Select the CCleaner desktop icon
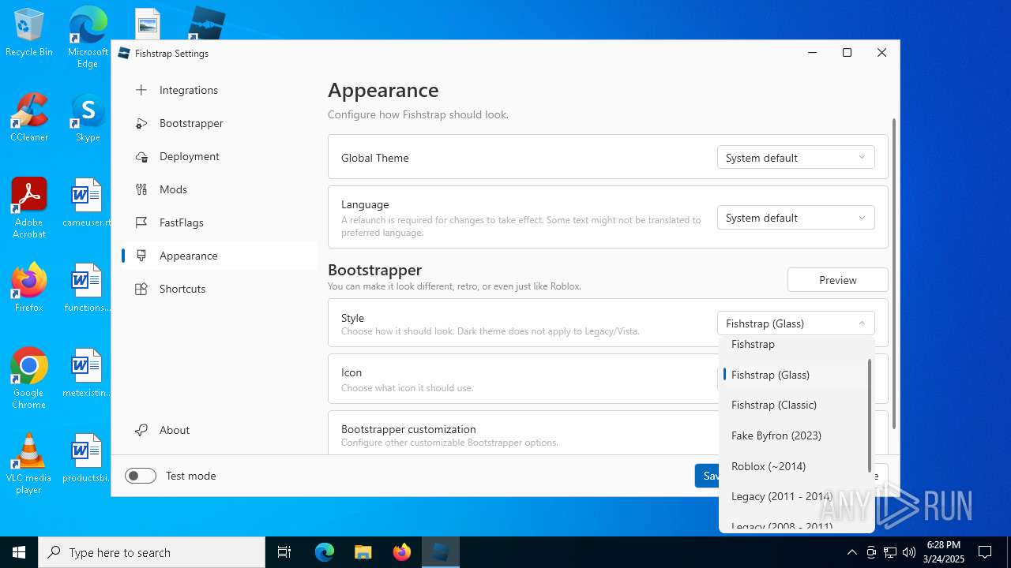 click(x=29, y=118)
